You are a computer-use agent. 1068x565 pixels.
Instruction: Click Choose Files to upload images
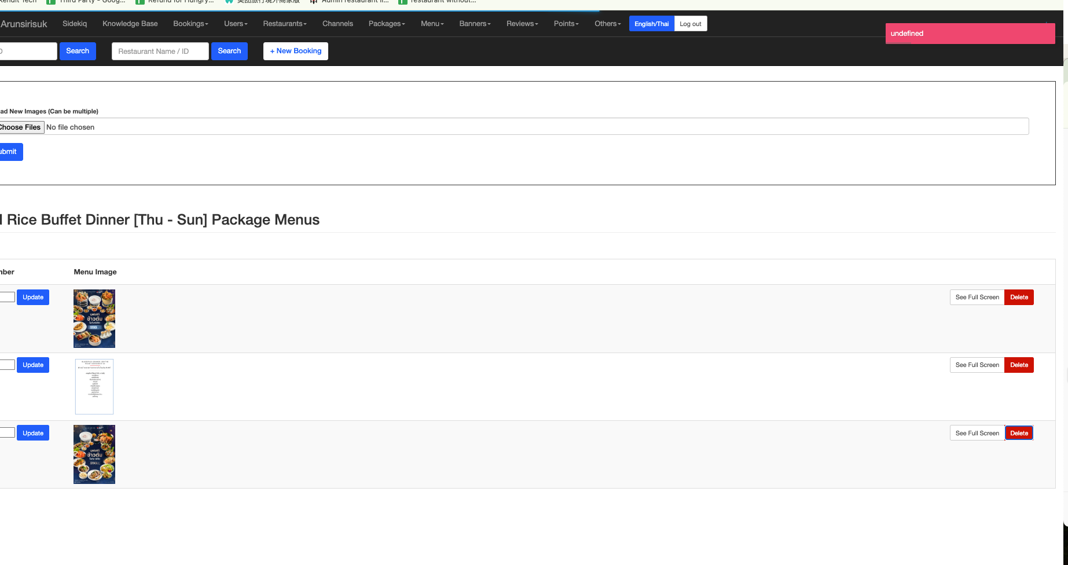[21, 127]
